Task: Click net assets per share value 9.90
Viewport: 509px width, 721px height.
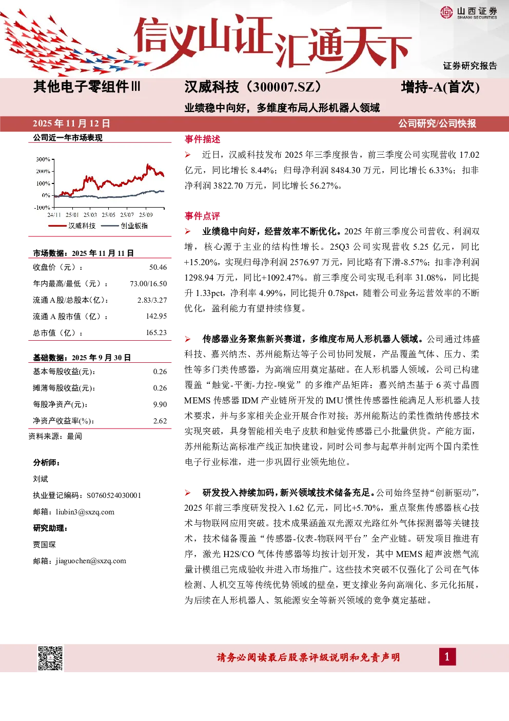Action: pos(160,404)
